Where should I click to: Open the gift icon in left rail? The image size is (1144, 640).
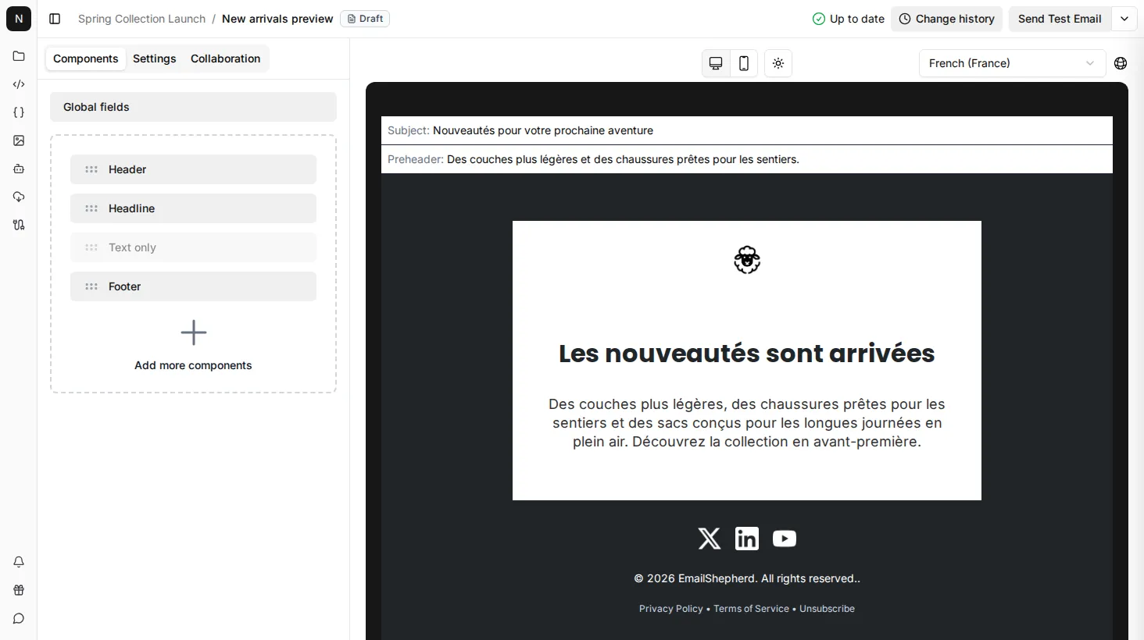click(x=19, y=590)
